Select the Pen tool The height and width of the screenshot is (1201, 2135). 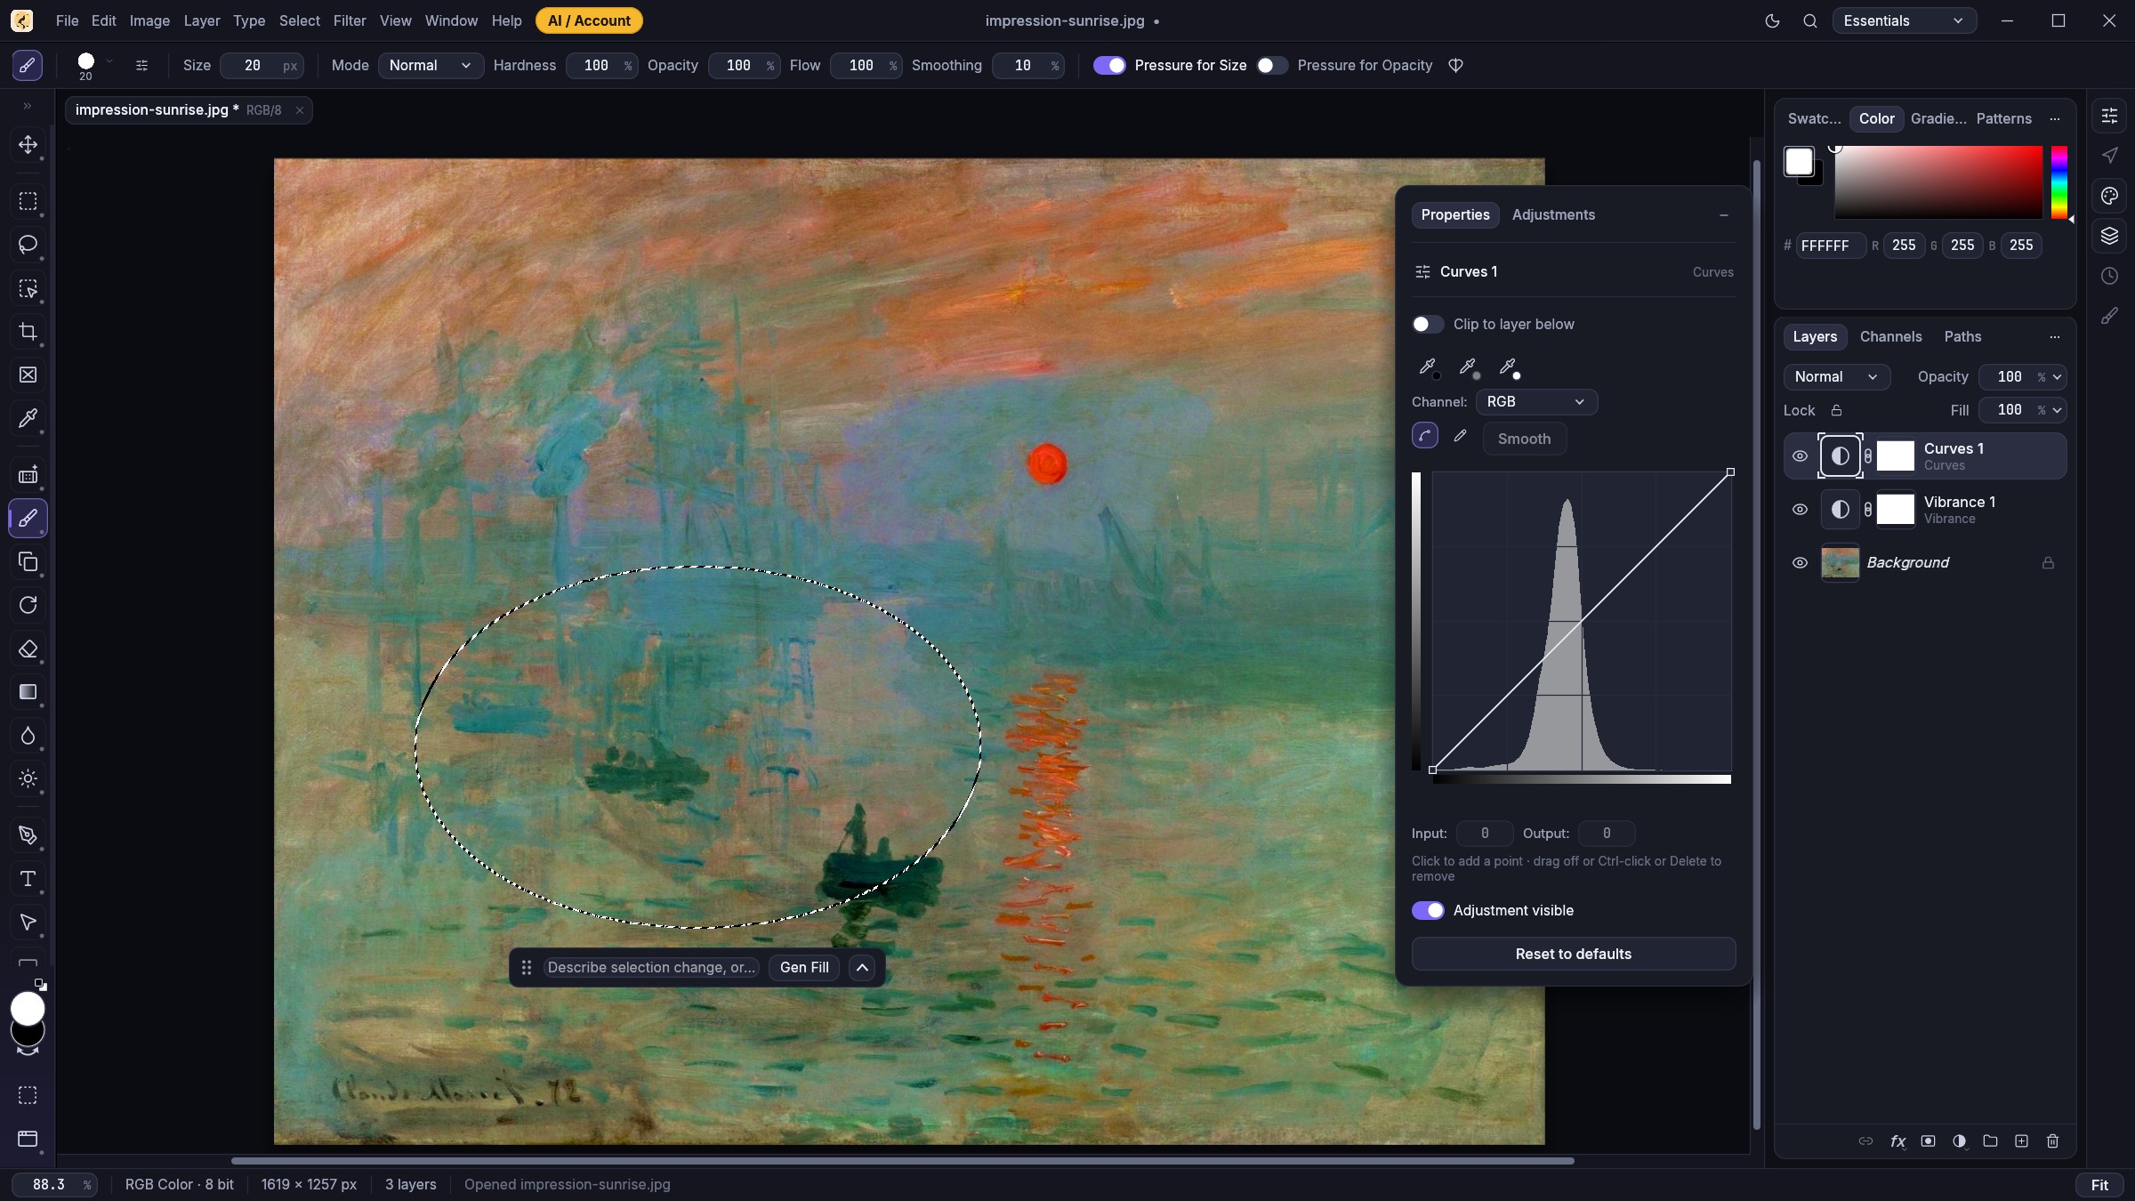coord(28,835)
